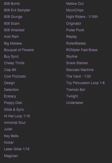Open the Cool Pizzicato preset
This screenshot has width=112, height=163.
[x=15, y=76]
